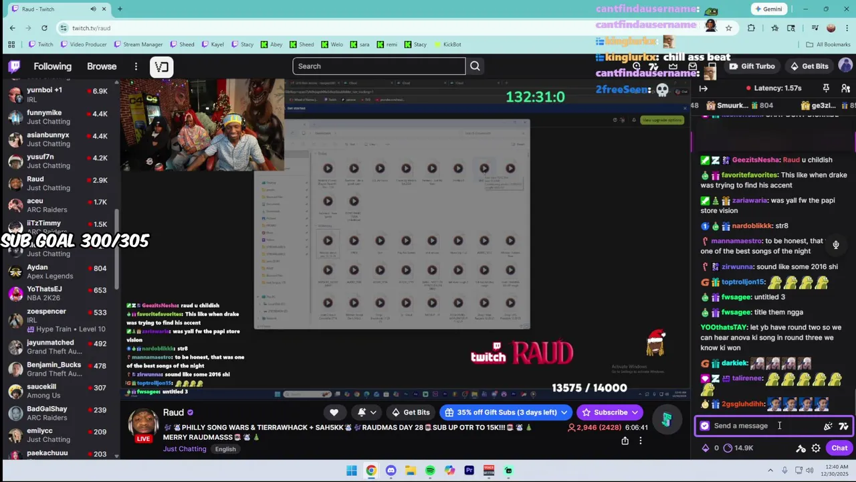The width and height of the screenshot is (856, 482).
Task: Click the moderator sword tools icon
Action: (800, 449)
